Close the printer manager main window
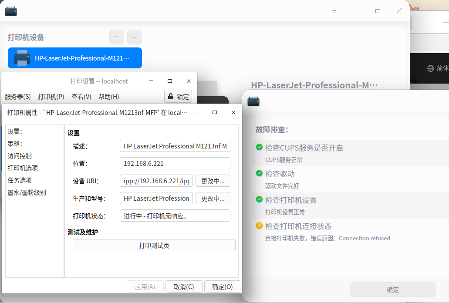This screenshot has width=449, height=303. pyautogui.click(x=399, y=11)
